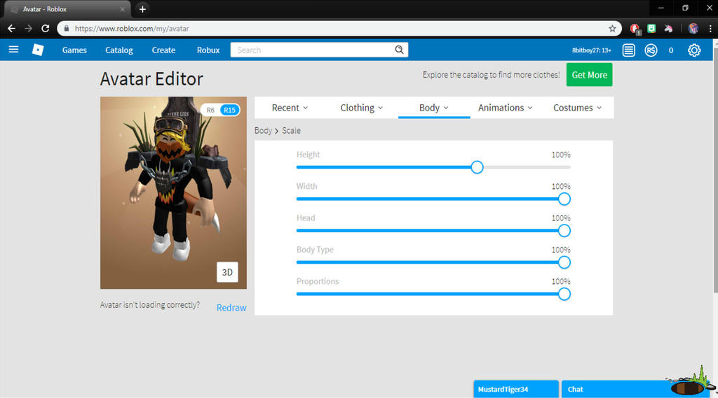Image resolution: width=718 pixels, height=398 pixels.
Task: Click the Scale breadcrumb text
Action: click(x=291, y=131)
